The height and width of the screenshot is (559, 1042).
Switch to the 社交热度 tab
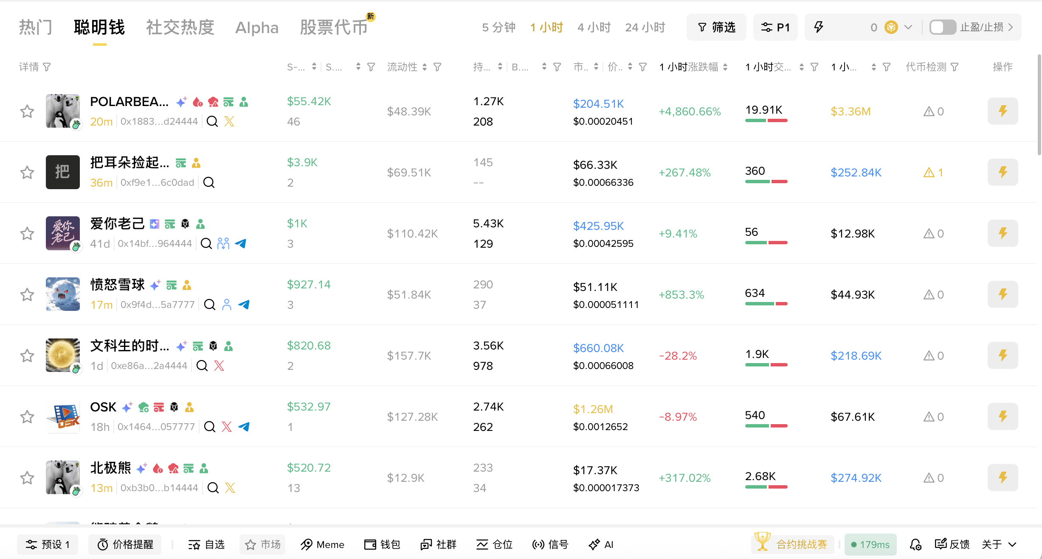(180, 28)
